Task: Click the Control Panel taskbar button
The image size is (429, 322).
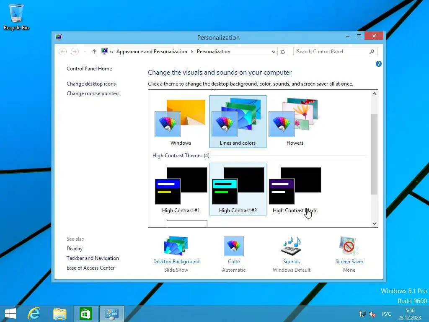Action: coord(111,314)
